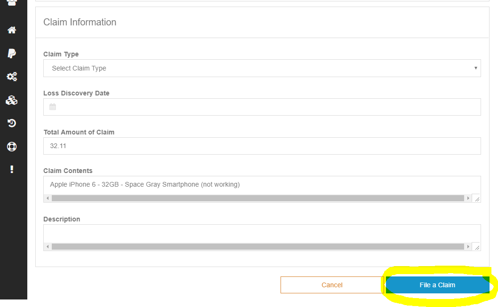
Task: Open History using the clock-arrow icon
Action: (x=12, y=123)
